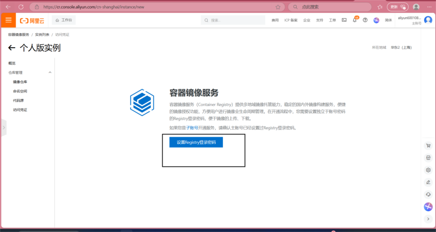Open the account avatar menu
Screen dimensions: 436x232
pos(428,20)
